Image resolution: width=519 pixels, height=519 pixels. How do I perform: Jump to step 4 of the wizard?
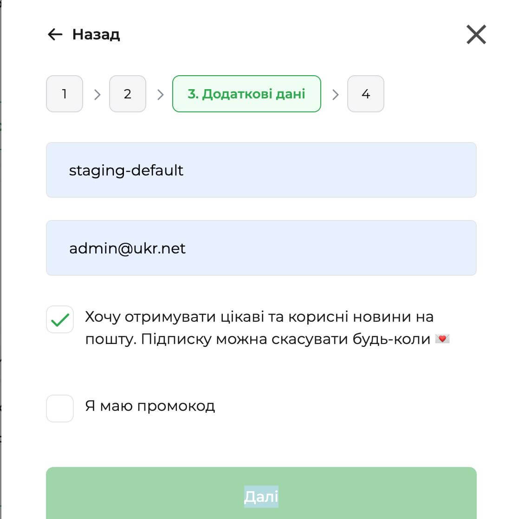tap(366, 94)
